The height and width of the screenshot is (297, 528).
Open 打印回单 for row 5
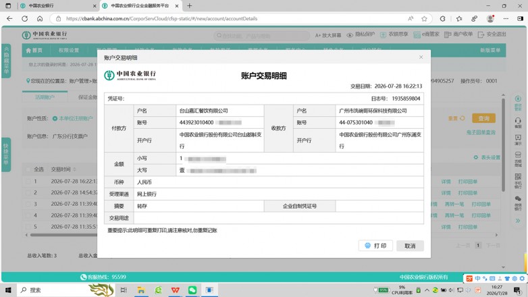[467, 227]
